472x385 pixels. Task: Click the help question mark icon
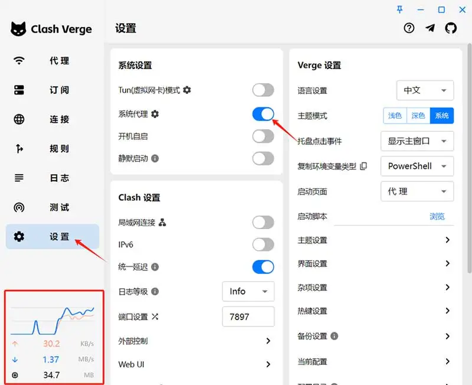click(x=409, y=28)
